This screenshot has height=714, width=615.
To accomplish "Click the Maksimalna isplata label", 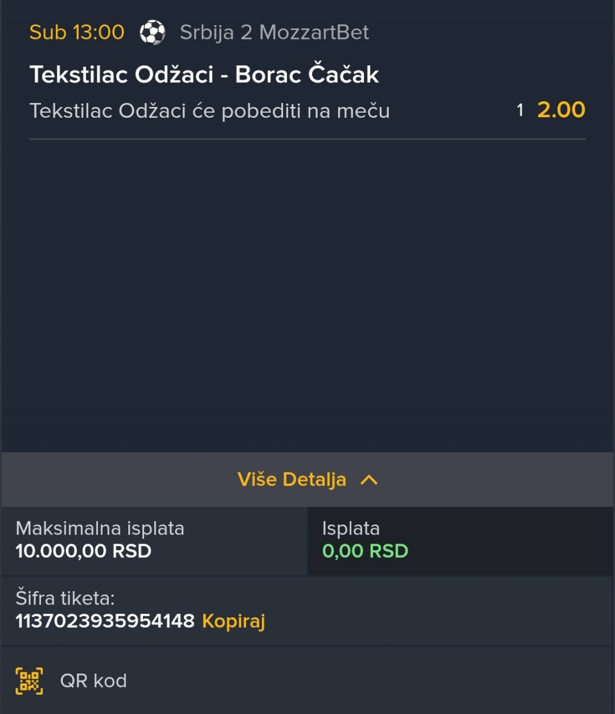I will [100, 528].
